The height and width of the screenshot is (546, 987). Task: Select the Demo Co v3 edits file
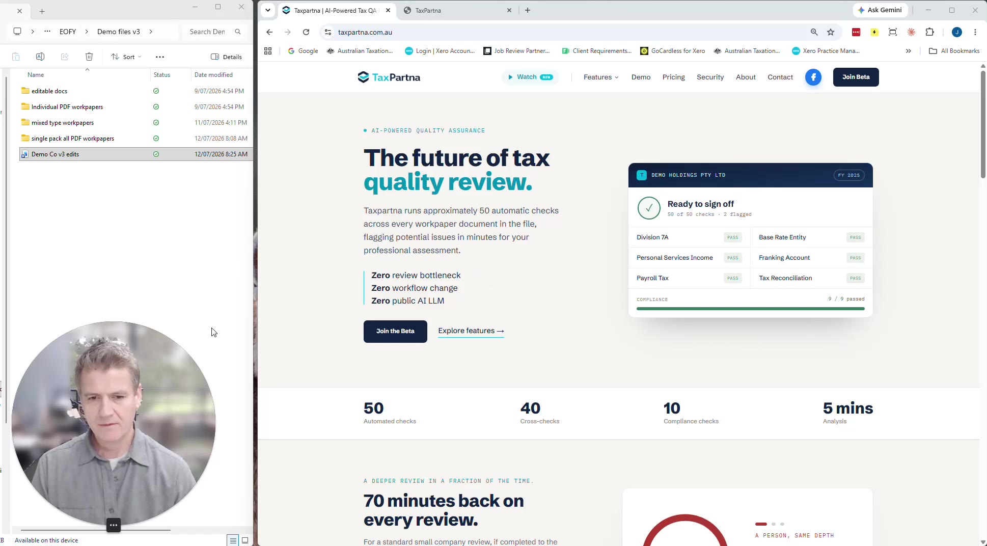(x=136, y=154)
